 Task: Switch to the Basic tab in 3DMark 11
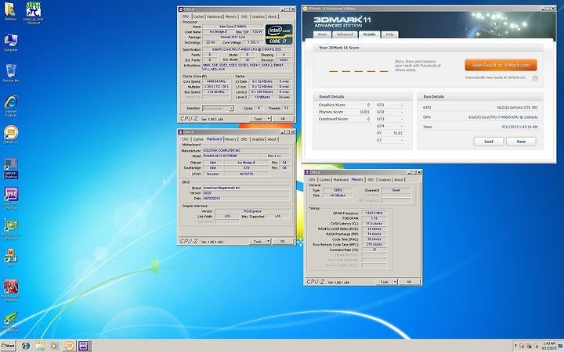(x=322, y=34)
